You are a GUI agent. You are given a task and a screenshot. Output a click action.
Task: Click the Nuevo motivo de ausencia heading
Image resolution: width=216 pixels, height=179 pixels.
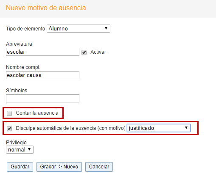pos(46,8)
